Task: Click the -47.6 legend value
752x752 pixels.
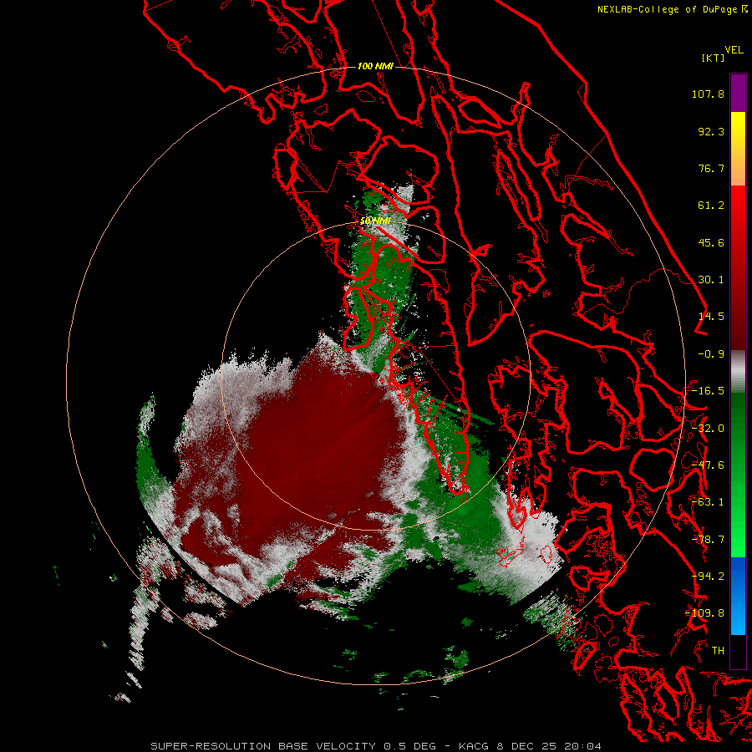Action: click(708, 465)
